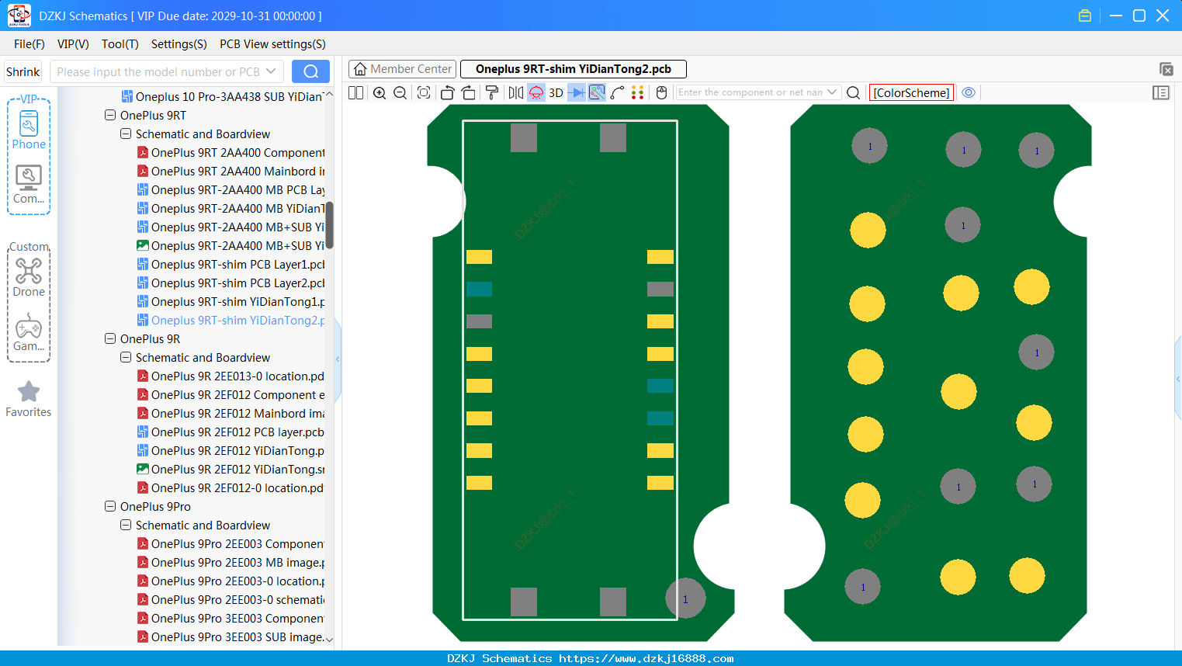The height and width of the screenshot is (666, 1182).
Task: Select the Drone category icon
Action: tap(29, 277)
